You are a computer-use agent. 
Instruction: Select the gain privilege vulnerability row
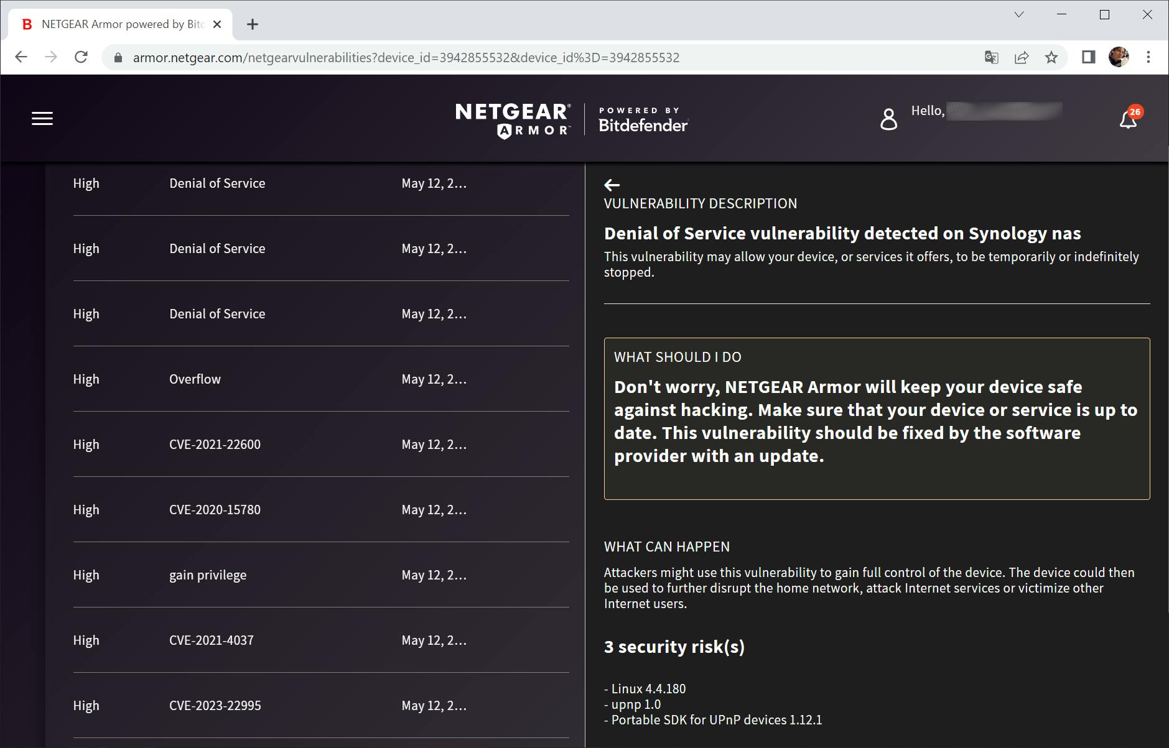(208, 575)
